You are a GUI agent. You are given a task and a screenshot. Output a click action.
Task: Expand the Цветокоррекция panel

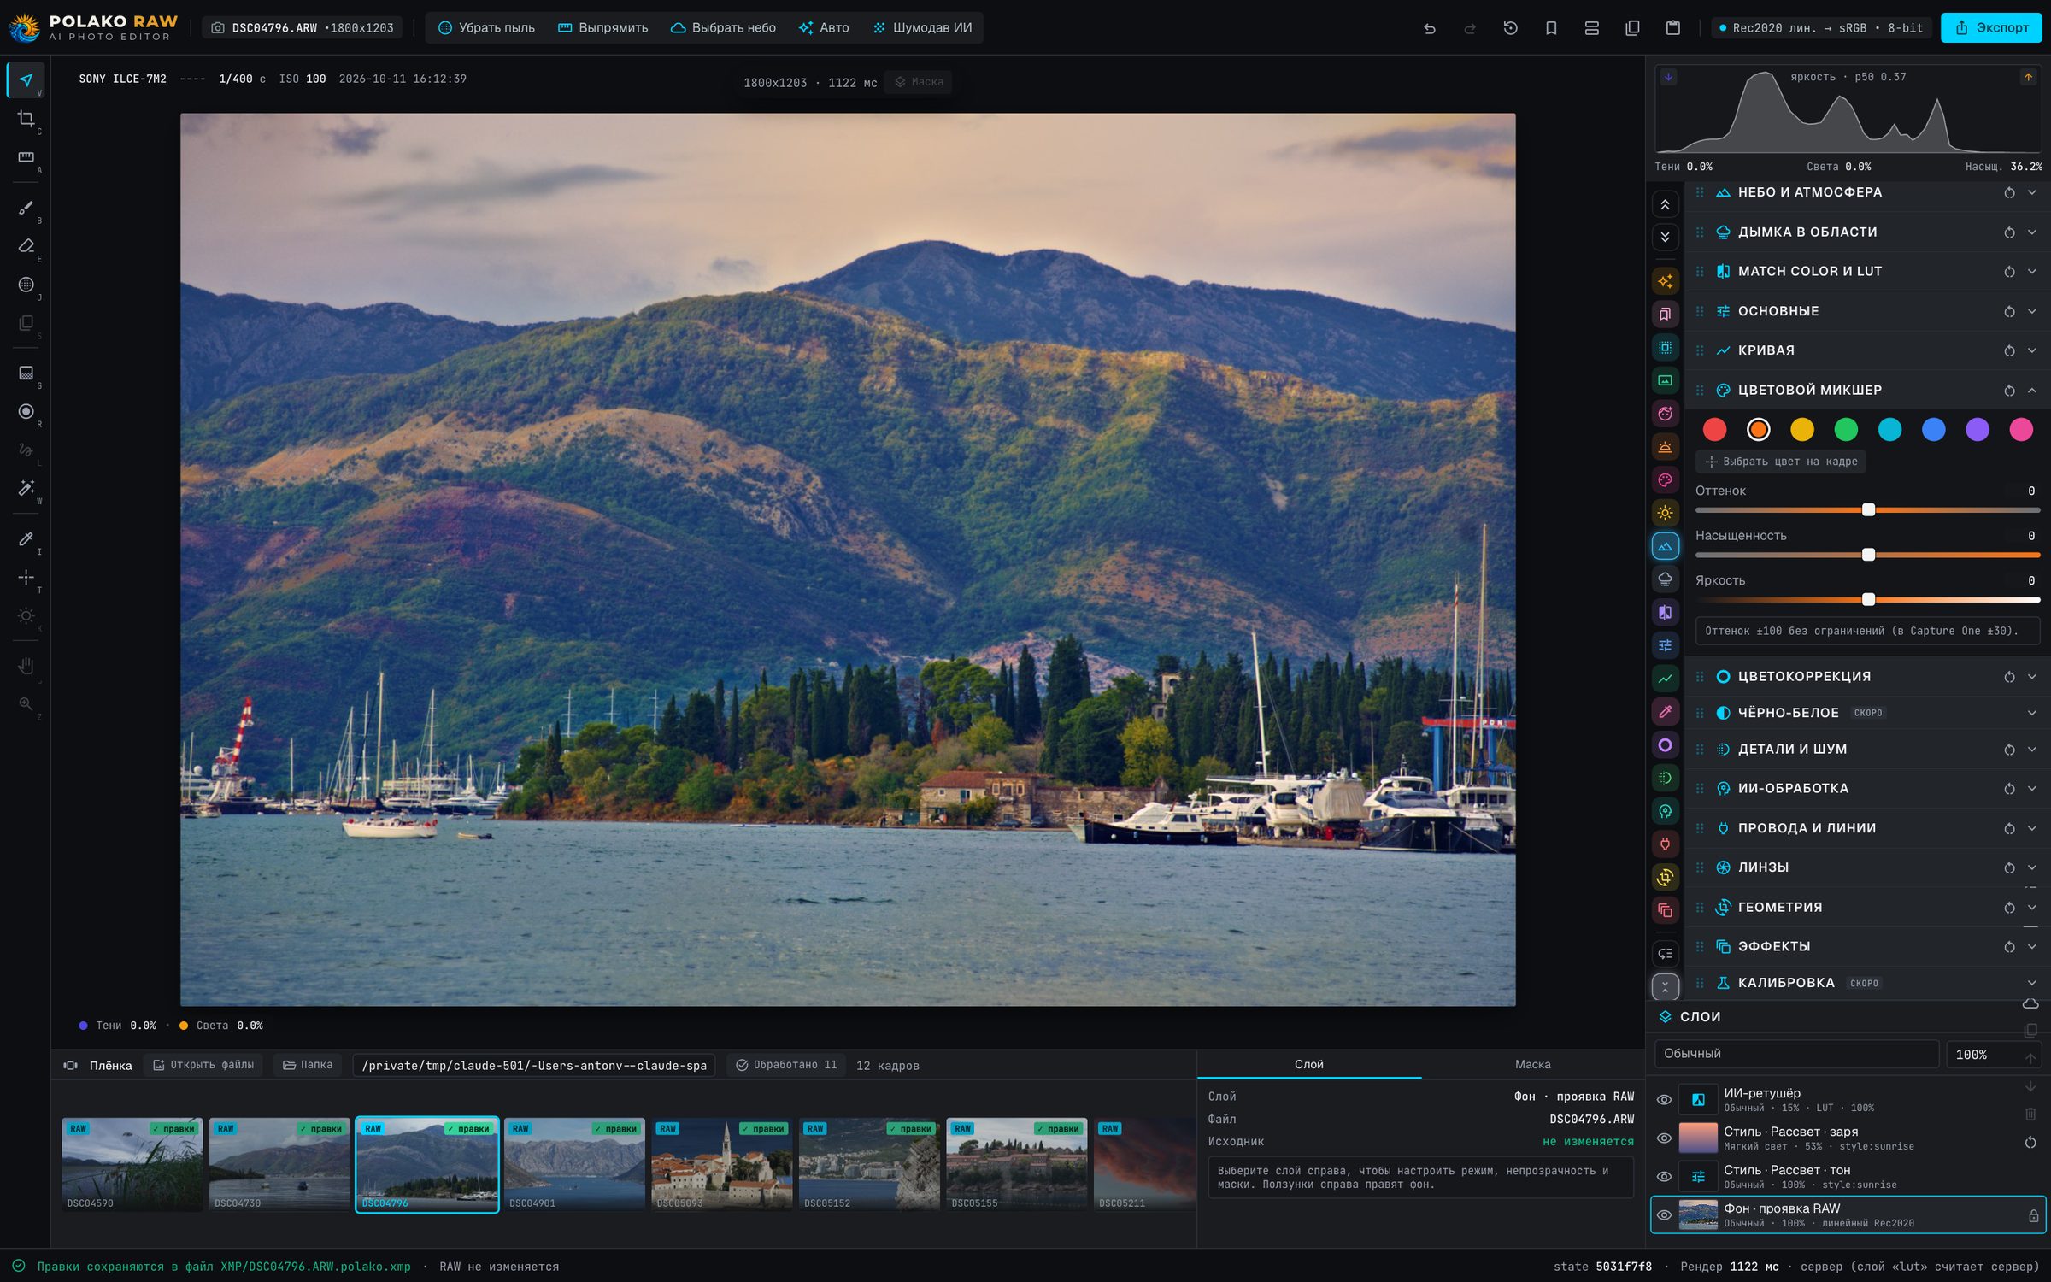(x=2032, y=677)
